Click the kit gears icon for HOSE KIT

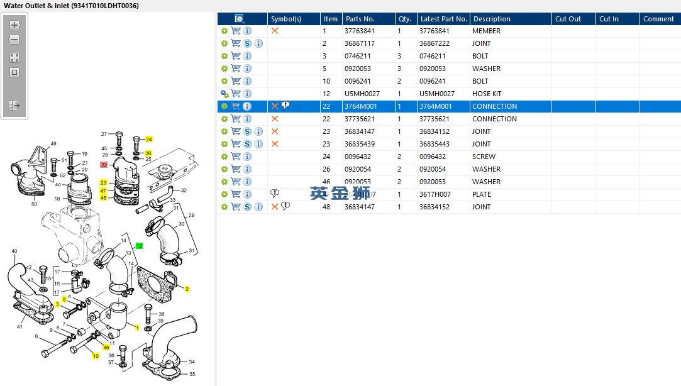click(224, 94)
